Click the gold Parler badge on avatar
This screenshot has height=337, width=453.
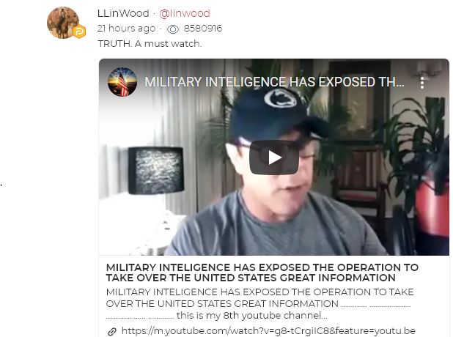(79, 32)
